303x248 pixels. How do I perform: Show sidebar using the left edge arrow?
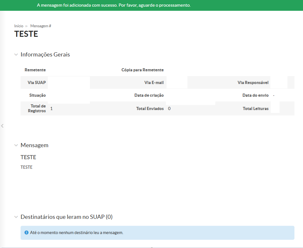(x=2, y=126)
